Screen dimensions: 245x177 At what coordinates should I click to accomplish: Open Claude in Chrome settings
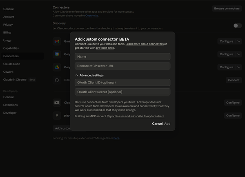[15, 80]
